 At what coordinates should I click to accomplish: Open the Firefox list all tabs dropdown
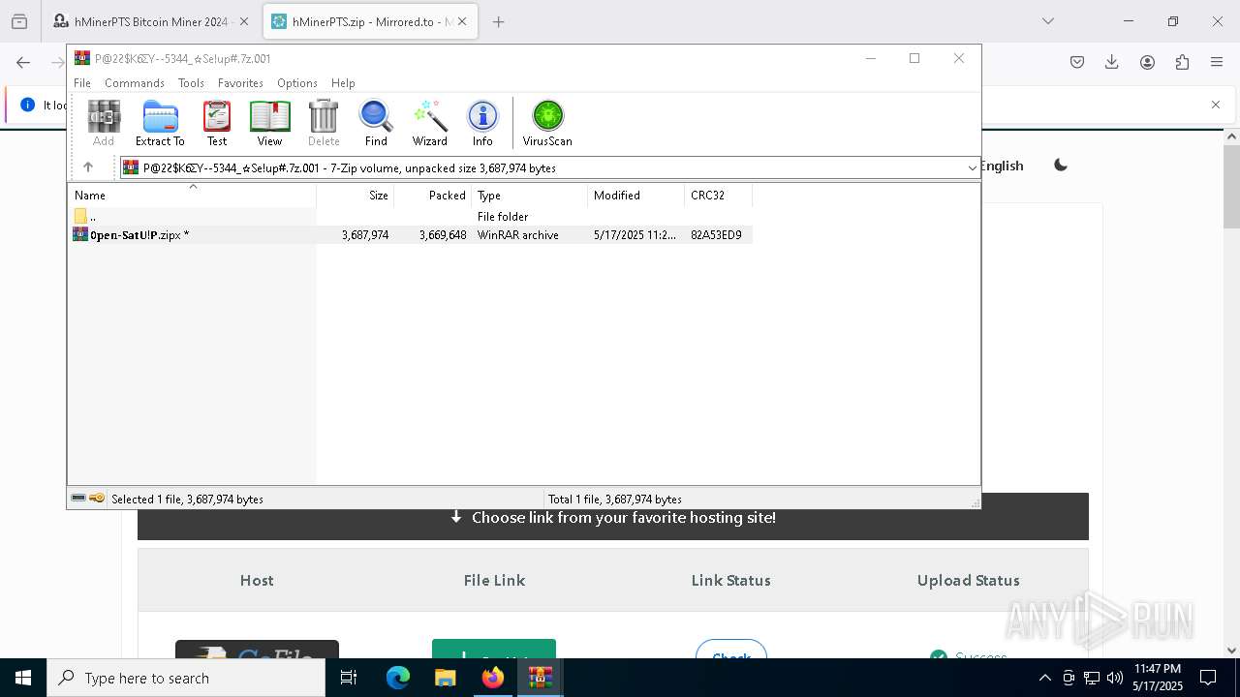pos(1048,21)
